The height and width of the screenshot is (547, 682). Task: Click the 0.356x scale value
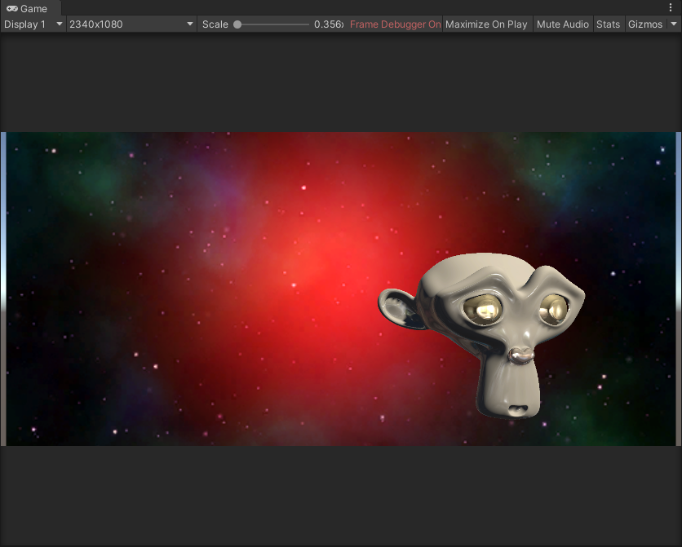point(329,24)
